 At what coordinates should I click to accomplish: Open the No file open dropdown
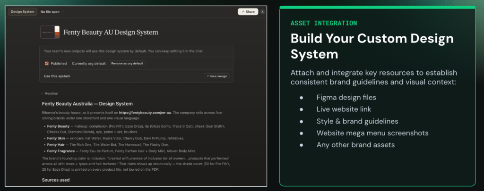(x=52, y=12)
